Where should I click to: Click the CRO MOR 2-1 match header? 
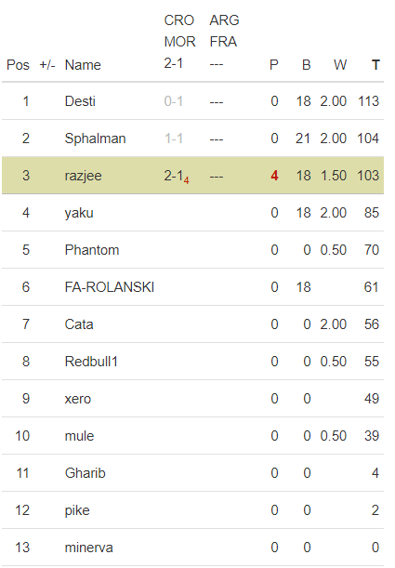179,42
